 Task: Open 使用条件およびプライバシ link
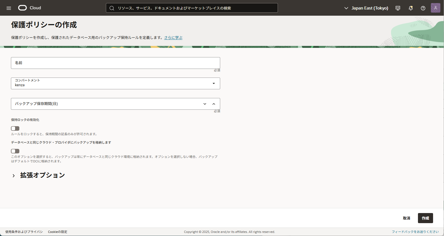click(24, 232)
